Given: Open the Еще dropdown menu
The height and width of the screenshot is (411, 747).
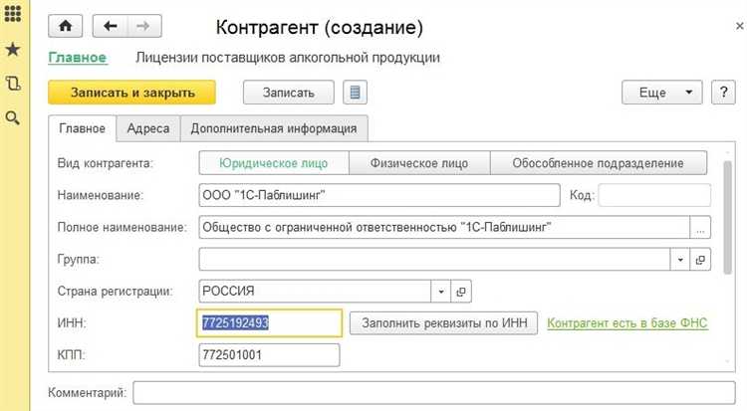Looking at the screenshot, I should click(x=661, y=93).
